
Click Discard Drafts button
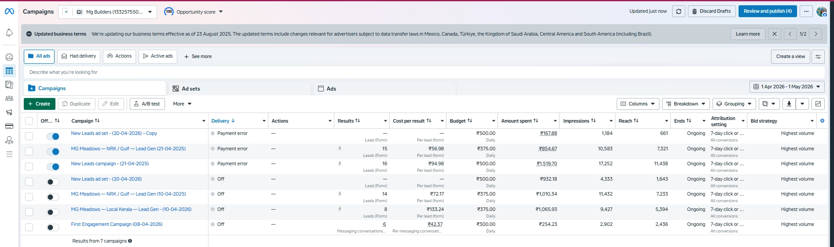(x=711, y=11)
